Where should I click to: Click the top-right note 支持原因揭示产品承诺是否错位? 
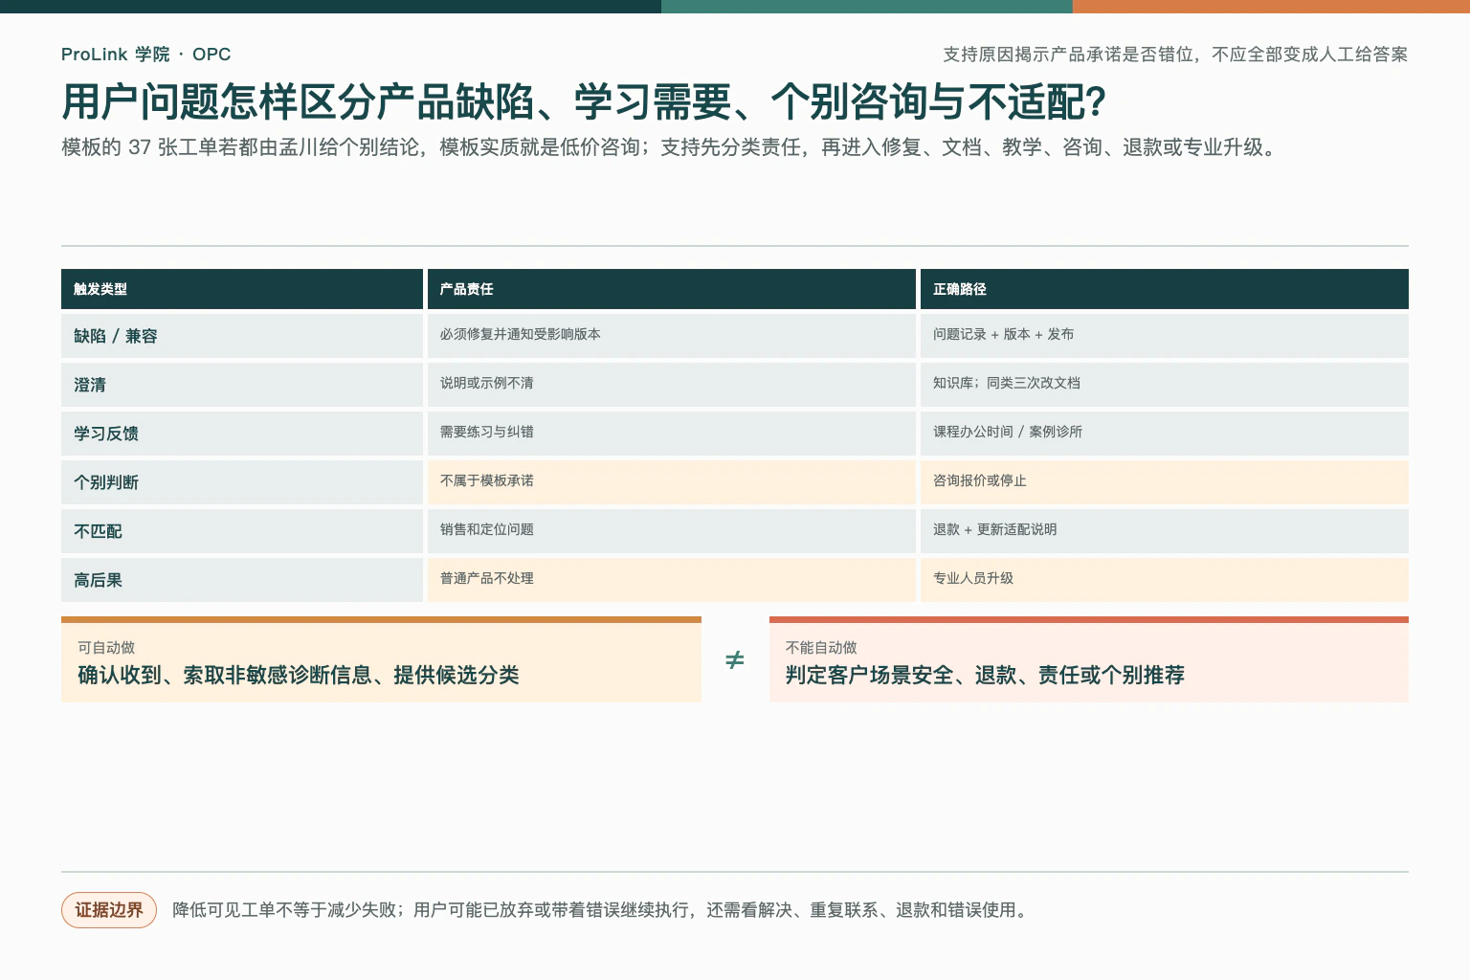pos(1175,55)
